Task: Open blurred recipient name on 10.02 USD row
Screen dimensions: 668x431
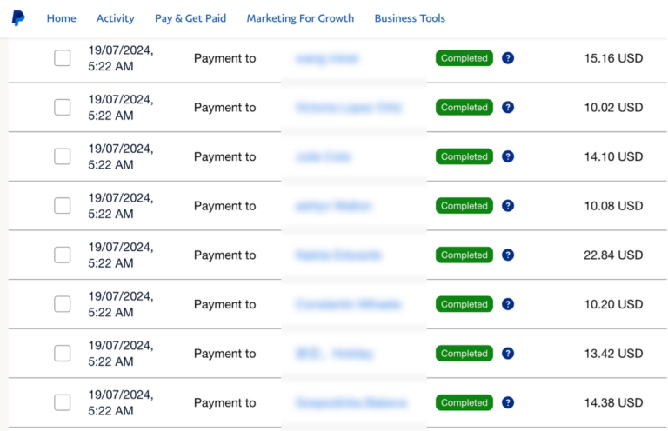Action: 349,107
